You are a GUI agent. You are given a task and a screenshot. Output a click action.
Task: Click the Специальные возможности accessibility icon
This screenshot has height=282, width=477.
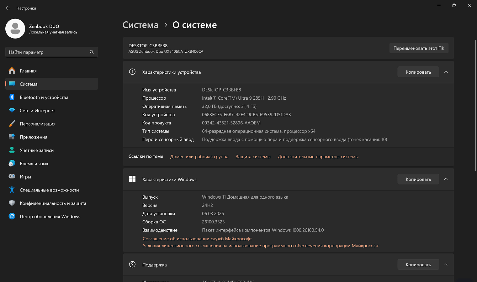point(12,190)
